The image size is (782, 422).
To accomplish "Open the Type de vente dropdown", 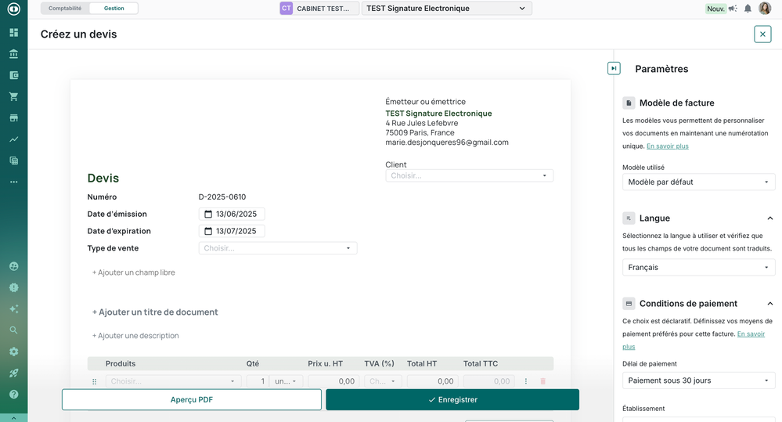I will tap(277, 248).
